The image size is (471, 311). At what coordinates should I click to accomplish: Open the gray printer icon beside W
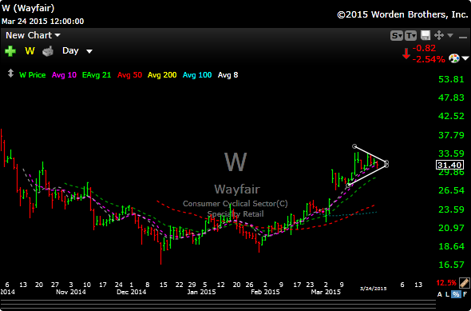(48, 51)
